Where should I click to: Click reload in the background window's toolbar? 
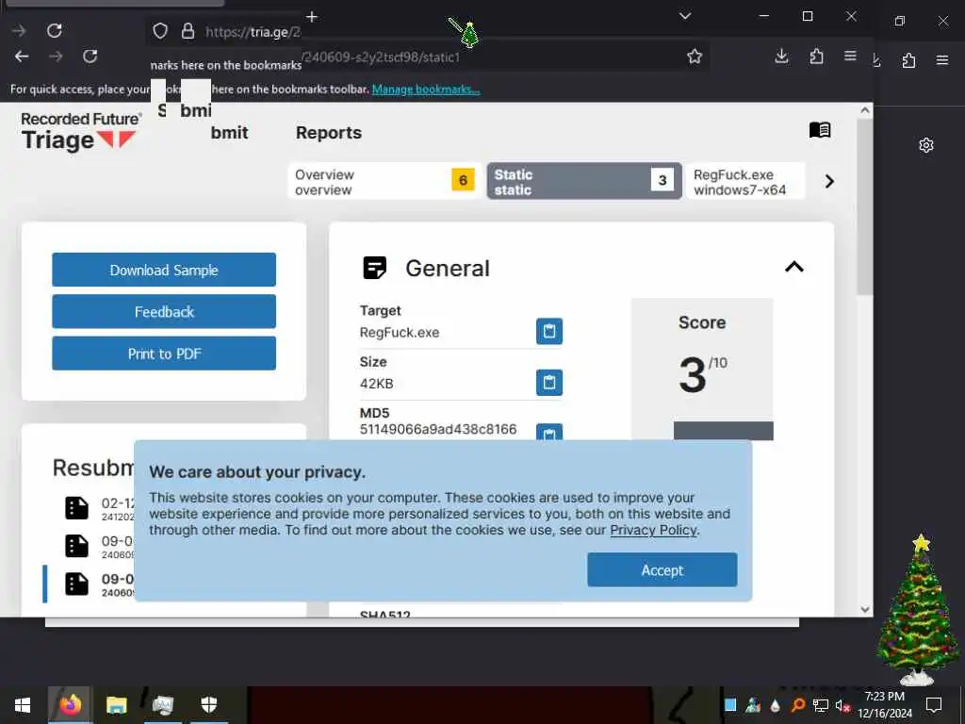[54, 31]
